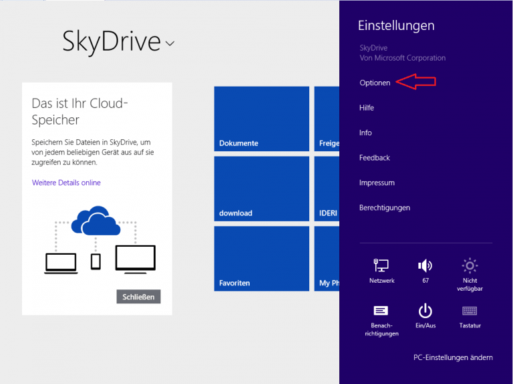Viewport: 513px width, 384px height.
Task: Open the Tastatur keyboard icon
Action: coord(470,316)
